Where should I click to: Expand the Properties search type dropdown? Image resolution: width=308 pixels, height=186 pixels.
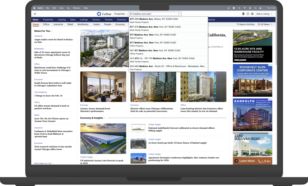121,14
